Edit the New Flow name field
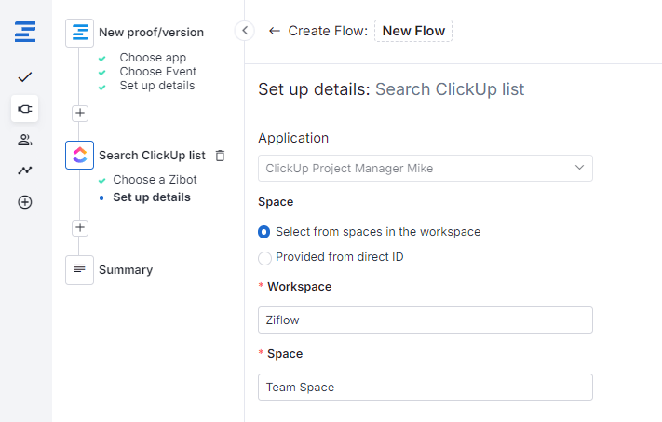The width and height of the screenshot is (662, 422). [x=413, y=31]
